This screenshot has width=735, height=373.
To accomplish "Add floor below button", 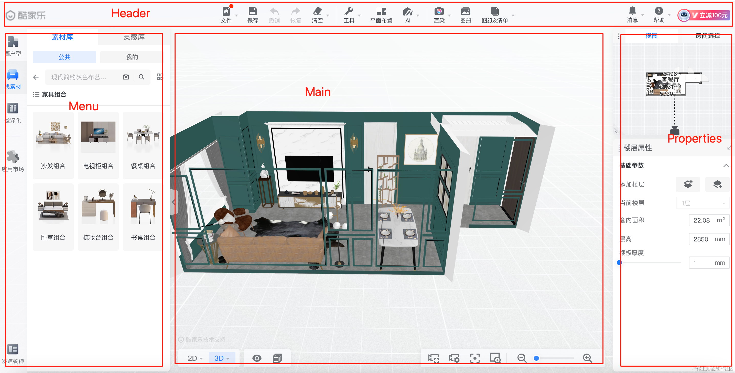I will 718,184.
